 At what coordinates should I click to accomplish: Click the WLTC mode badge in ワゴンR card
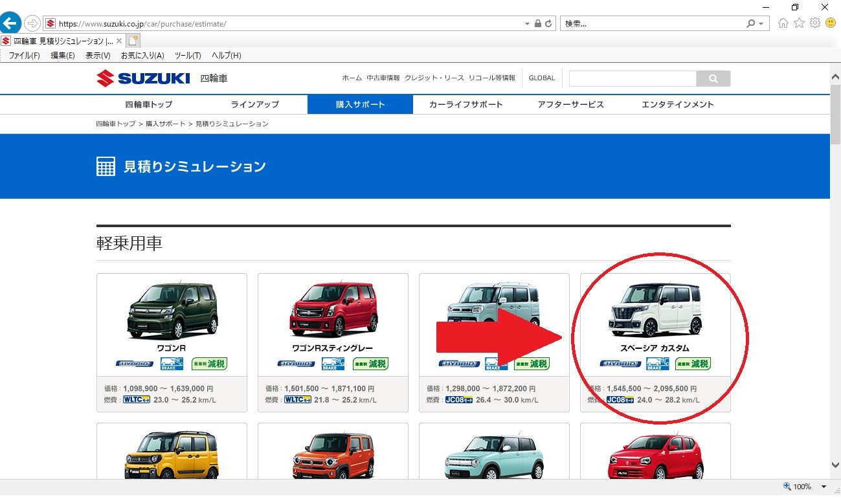pos(137,399)
